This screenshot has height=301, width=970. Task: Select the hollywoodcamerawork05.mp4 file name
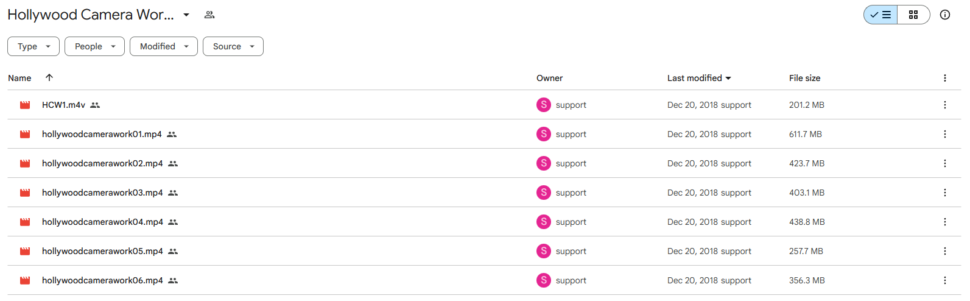[102, 251]
